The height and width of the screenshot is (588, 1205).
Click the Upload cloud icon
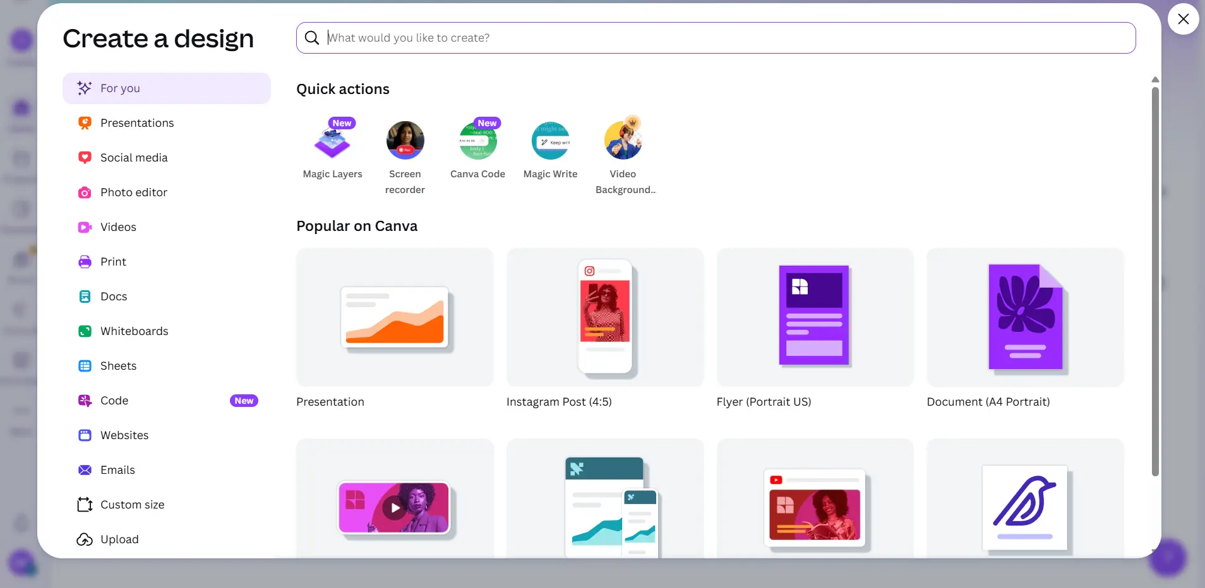click(85, 539)
